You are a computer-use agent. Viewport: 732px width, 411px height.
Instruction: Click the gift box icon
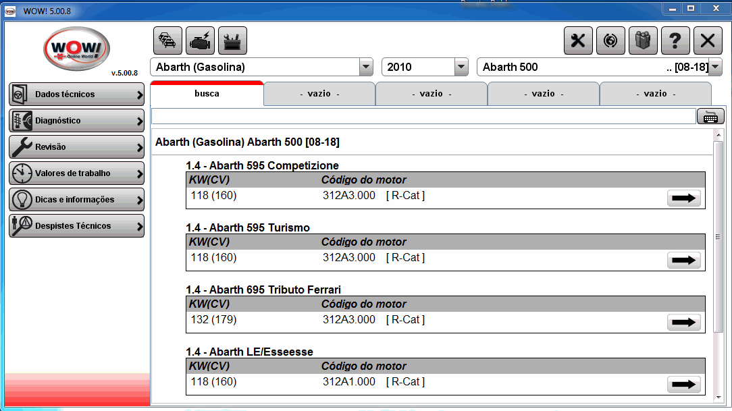pyautogui.click(x=643, y=40)
